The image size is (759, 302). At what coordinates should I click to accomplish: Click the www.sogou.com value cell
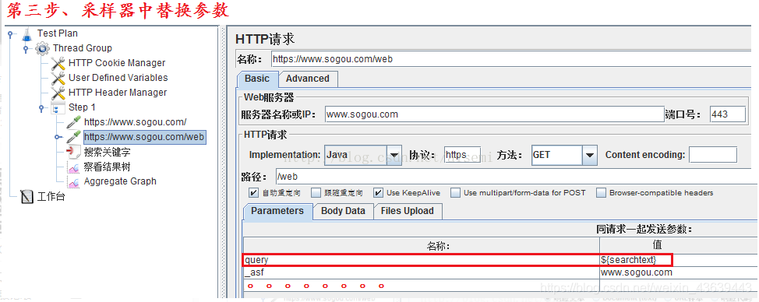[680, 272]
